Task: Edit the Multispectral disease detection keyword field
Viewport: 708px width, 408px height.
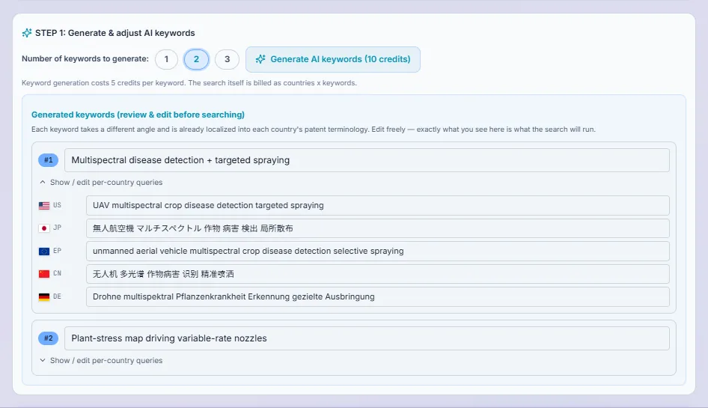Action: [367, 160]
